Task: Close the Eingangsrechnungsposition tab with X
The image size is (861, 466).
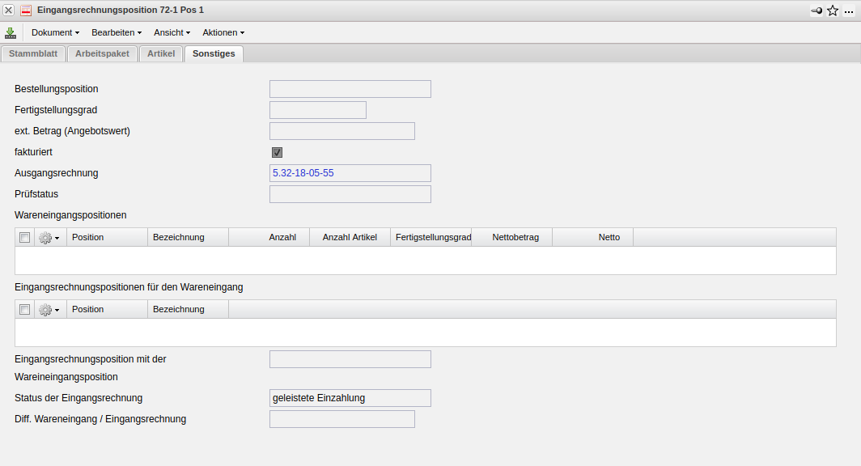Action: 8,11
